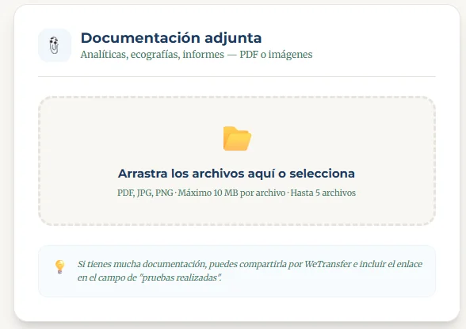Click 'Arrastra los archivos aquí o selecciona'
Image resolution: width=466 pixels, height=329 pixels.
tap(236, 174)
